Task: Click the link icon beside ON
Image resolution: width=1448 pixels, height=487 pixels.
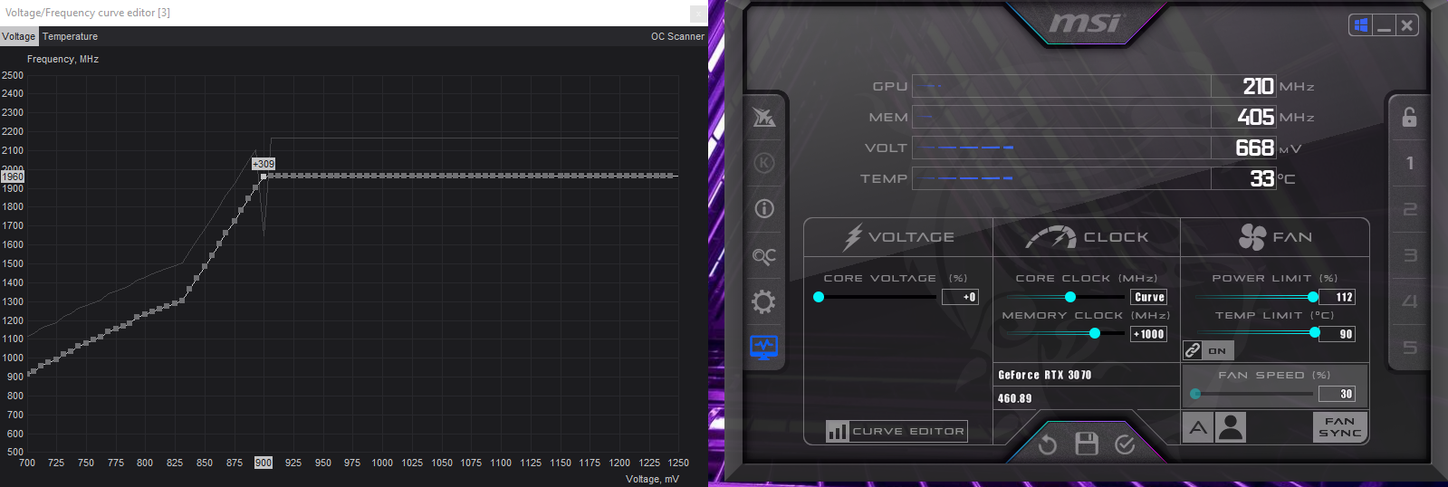Action: pos(1193,350)
